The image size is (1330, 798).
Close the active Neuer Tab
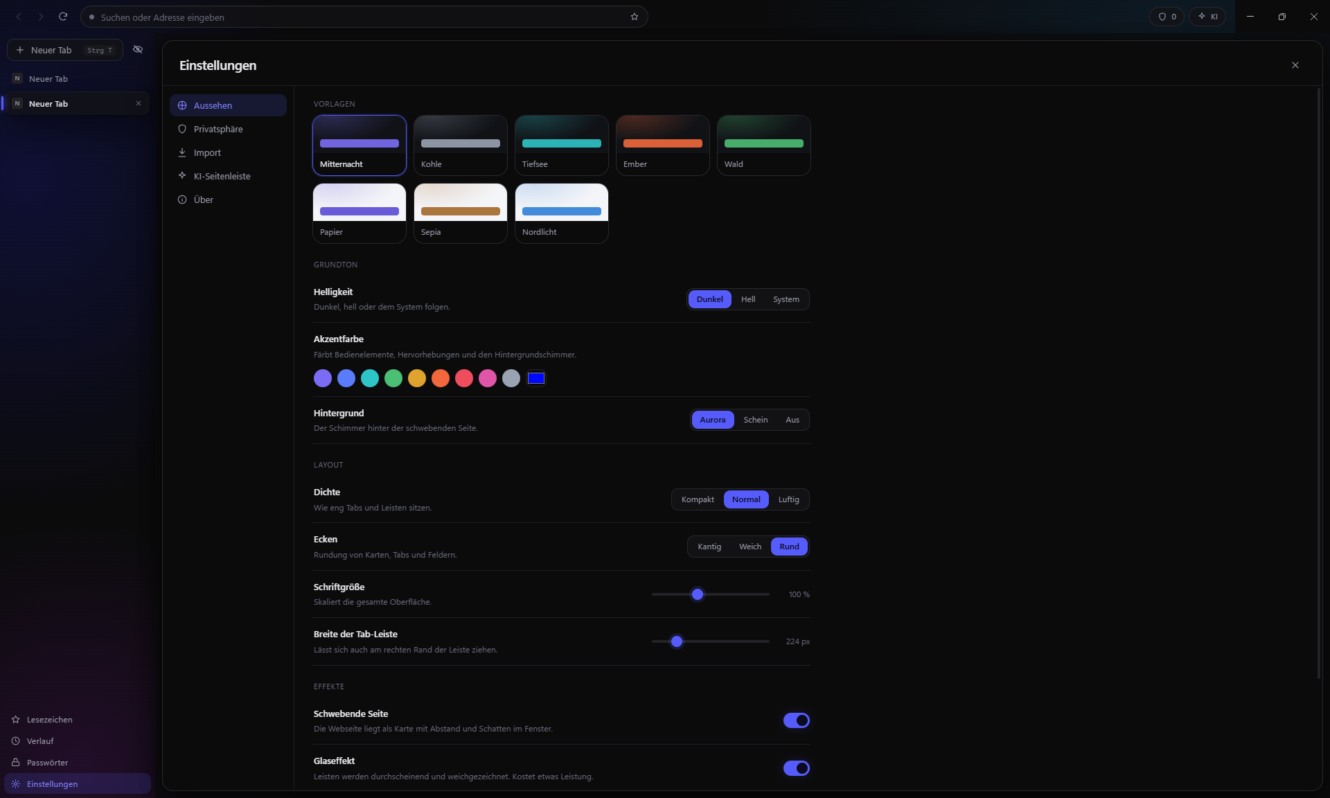tap(139, 103)
